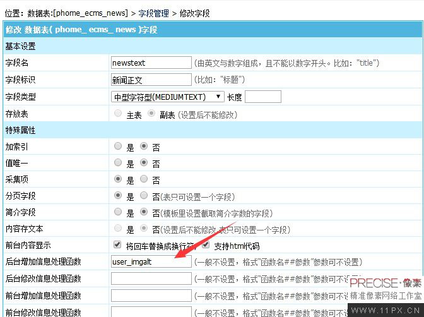Select 否 for 加索引
This screenshot has width=424, height=317.
[x=144, y=147]
